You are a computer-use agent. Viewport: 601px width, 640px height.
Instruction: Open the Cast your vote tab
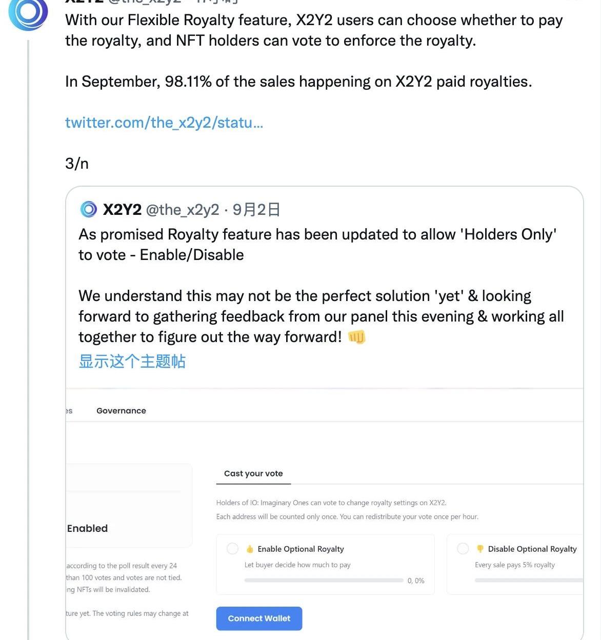253,473
